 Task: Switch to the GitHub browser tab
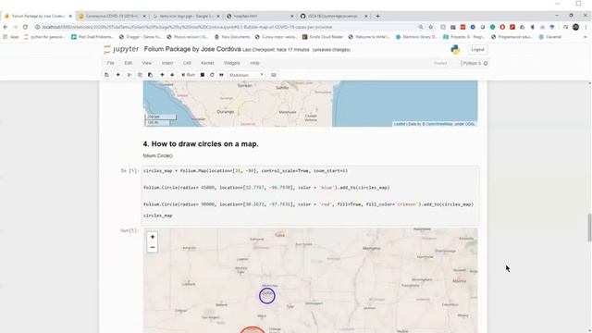tap(333, 17)
